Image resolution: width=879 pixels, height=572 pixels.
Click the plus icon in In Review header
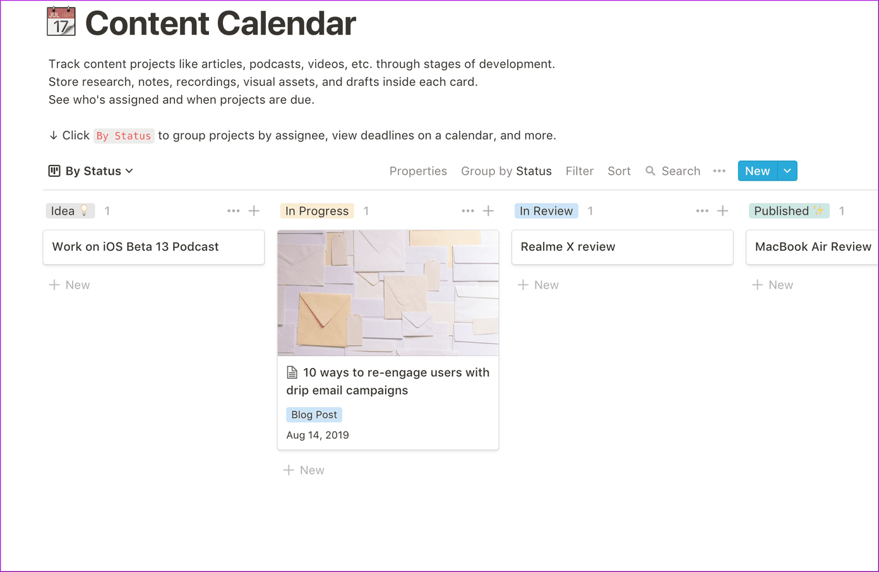723,211
